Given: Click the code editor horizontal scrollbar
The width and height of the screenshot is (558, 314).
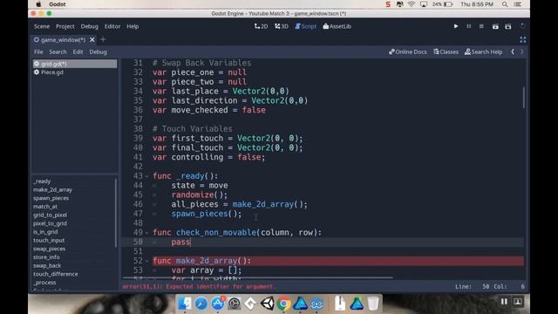Looking at the screenshot, I should coord(258,277).
